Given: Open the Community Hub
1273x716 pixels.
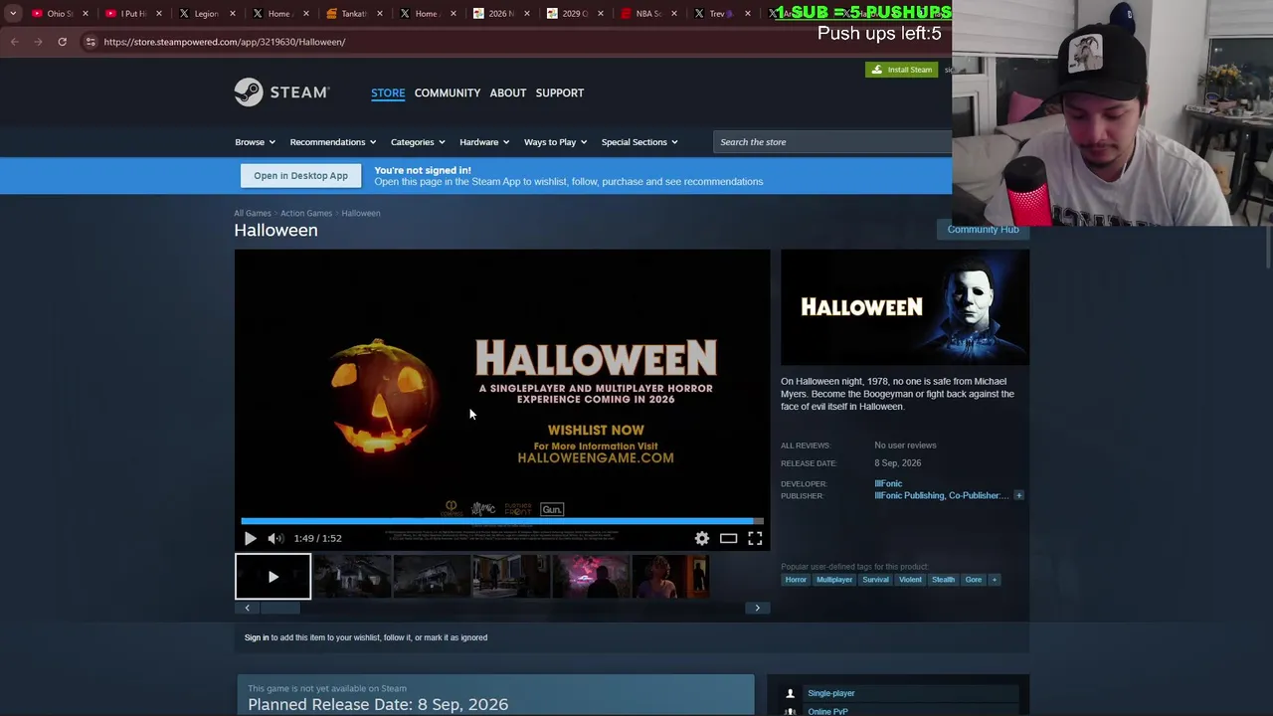Looking at the screenshot, I should 983,230.
